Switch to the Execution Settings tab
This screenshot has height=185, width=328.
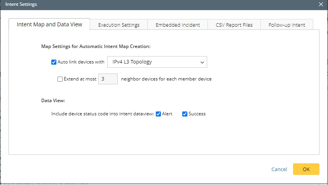(x=119, y=25)
